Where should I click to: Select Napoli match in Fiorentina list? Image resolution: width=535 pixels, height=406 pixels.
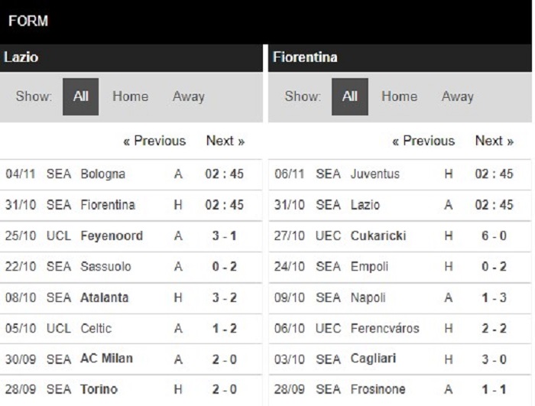pos(368,297)
